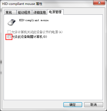Dismiss the dialog with 取消
This screenshot has width=107, height=111.
click(x=94, y=105)
